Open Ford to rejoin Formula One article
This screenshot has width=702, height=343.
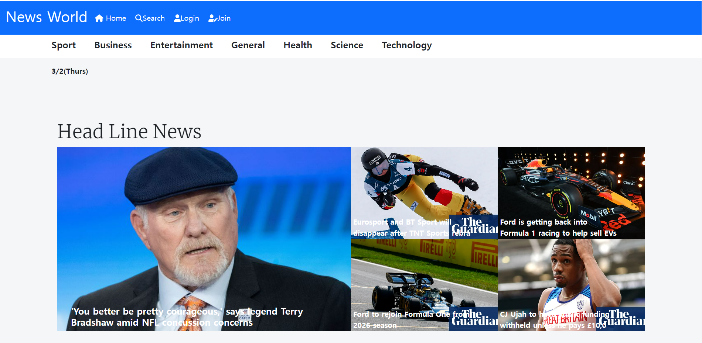[x=424, y=285]
